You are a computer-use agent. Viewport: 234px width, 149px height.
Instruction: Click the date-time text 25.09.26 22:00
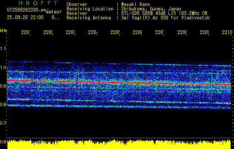tap(25, 18)
